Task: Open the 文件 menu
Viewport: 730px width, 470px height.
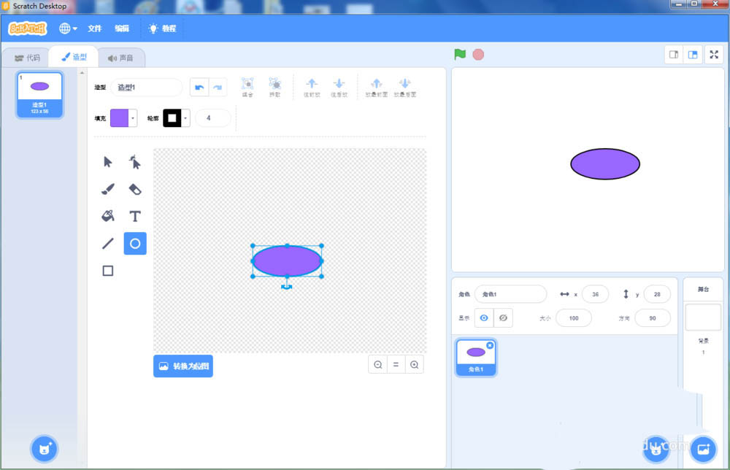Action: [94, 28]
